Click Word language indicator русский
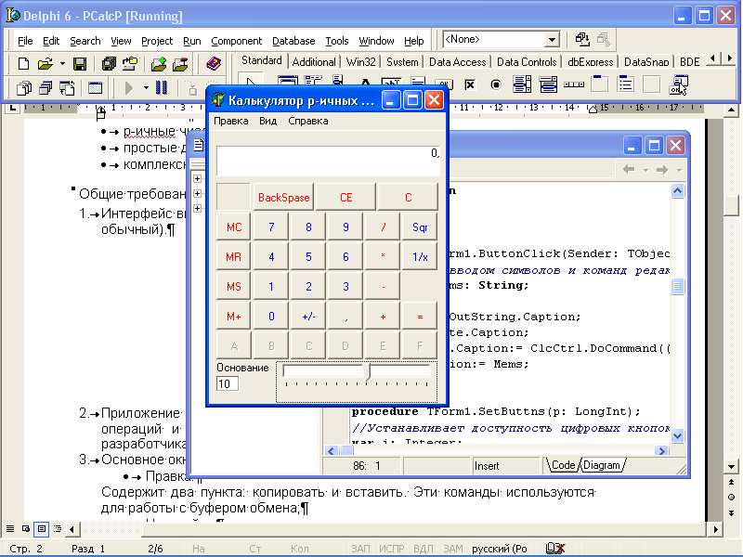 point(500,549)
